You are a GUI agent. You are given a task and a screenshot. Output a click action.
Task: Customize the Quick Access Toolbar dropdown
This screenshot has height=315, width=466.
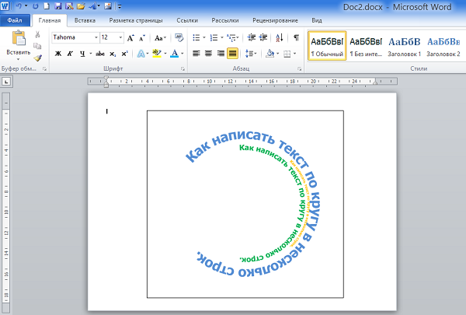point(120,6)
